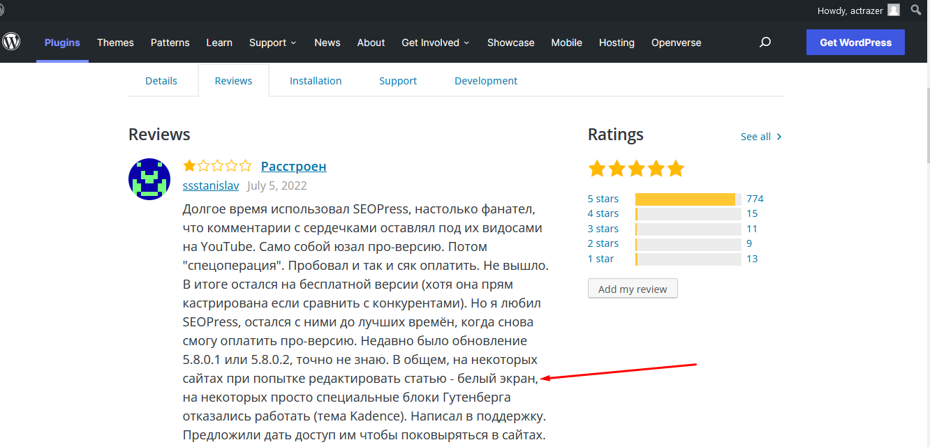The width and height of the screenshot is (930, 447).
Task: Click the 11 three-star review count
Action: click(752, 229)
